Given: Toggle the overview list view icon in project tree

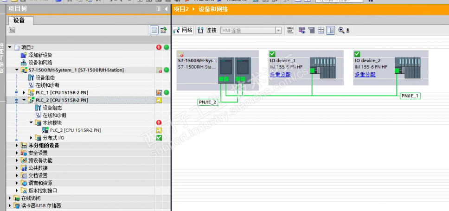Looking at the screenshot, I should (x=154, y=30).
